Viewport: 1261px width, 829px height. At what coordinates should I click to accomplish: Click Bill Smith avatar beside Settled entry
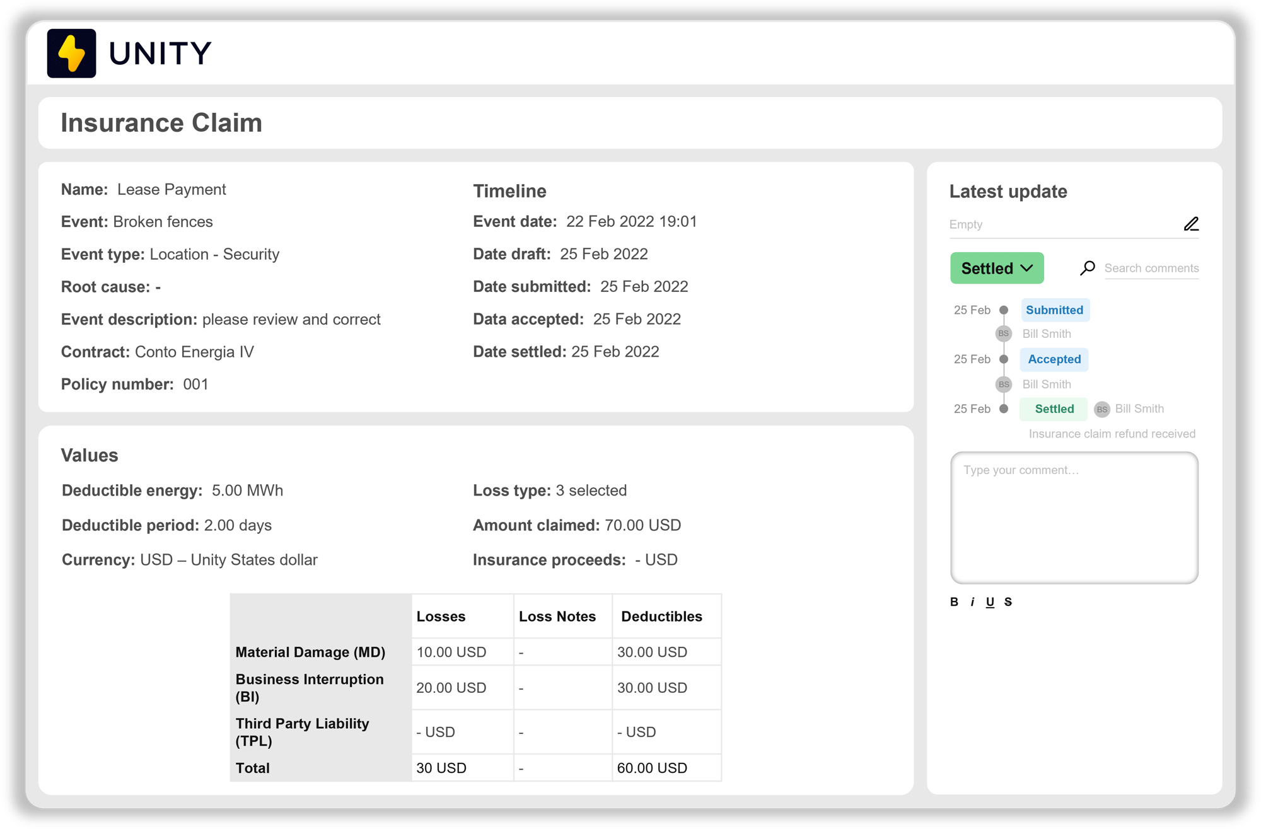[1101, 409]
